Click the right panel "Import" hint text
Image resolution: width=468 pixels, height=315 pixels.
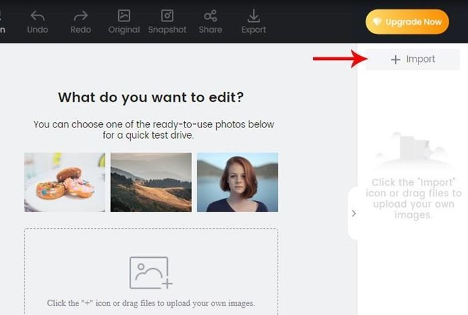(413, 198)
